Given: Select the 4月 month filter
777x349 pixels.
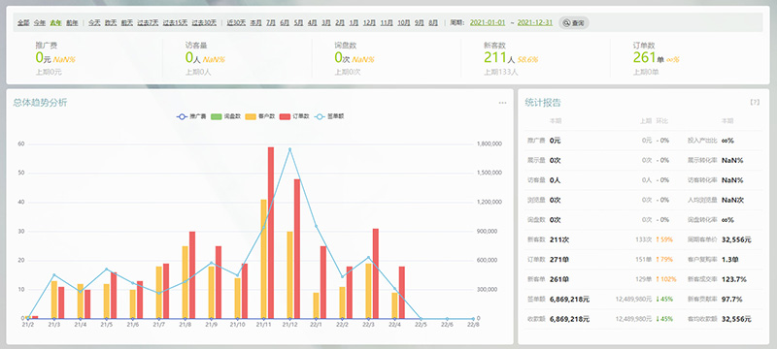Looking at the screenshot, I should coord(312,22).
